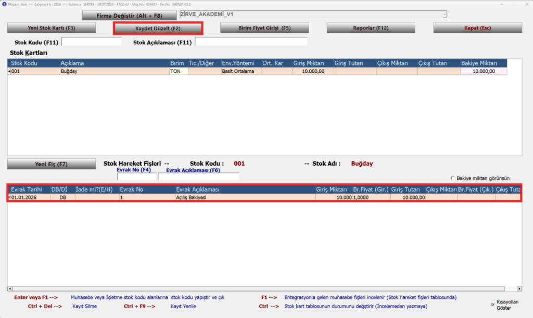Screen dimensions: 533x318
Task: Click Bakiye Miktarı value 10.000,00
Action: click(484, 71)
